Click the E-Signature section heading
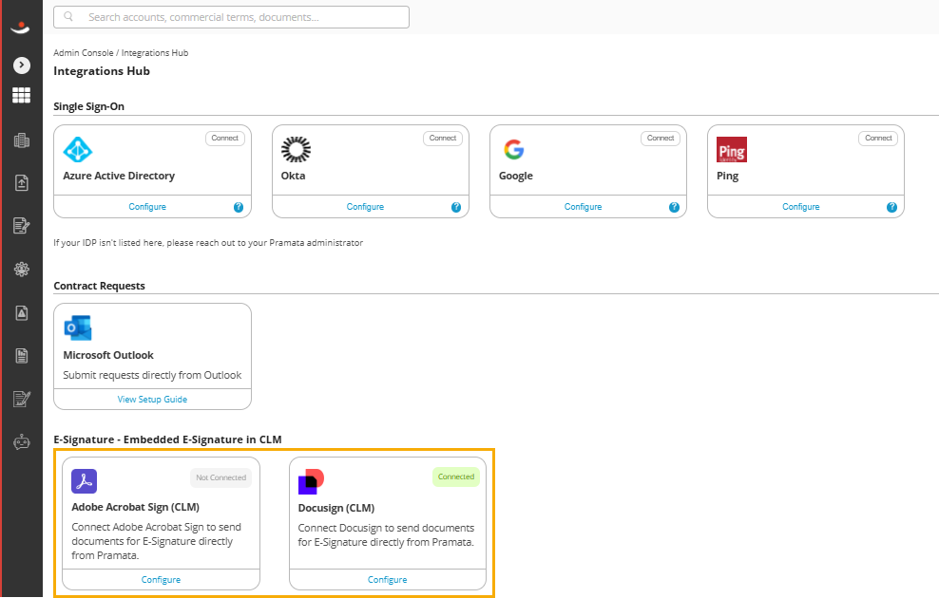939x598 pixels. click(167, 439)
